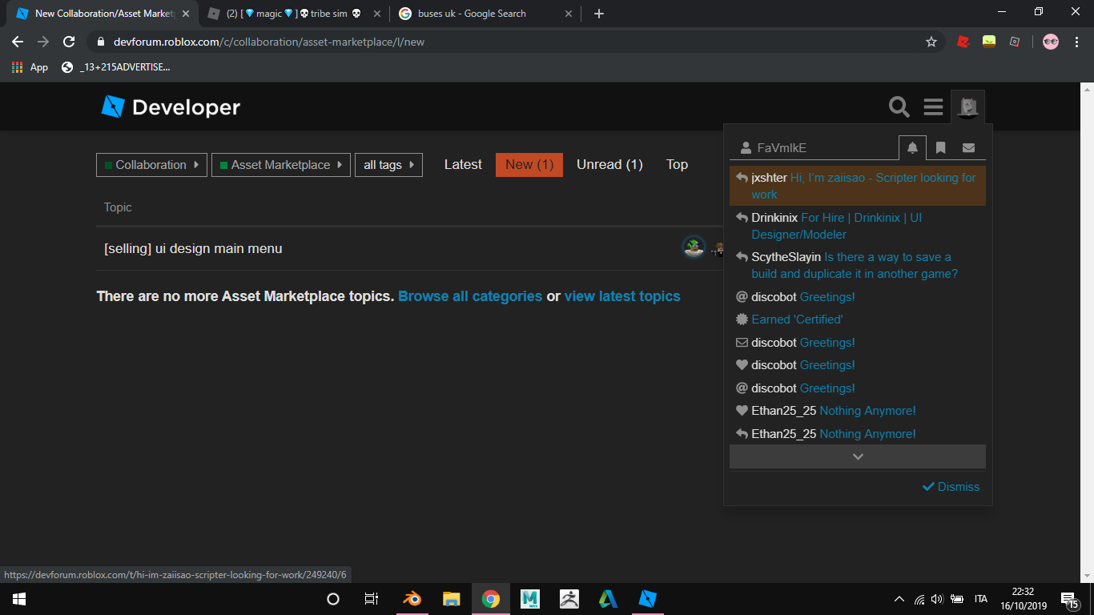Open the hamburger menu icon

pos(933,107)
